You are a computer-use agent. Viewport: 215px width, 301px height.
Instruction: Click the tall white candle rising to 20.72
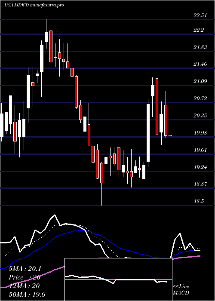[x=148, y=133]
